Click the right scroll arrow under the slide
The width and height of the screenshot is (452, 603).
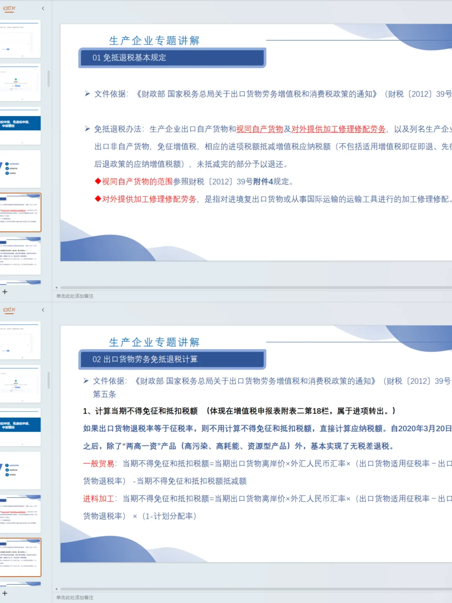[x=449, y=288]
